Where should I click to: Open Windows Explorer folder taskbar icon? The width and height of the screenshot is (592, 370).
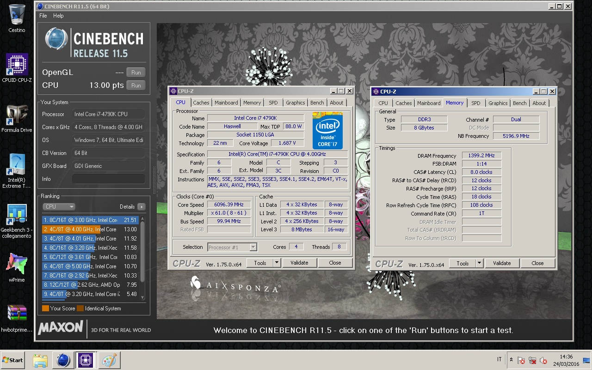point(40,360)
